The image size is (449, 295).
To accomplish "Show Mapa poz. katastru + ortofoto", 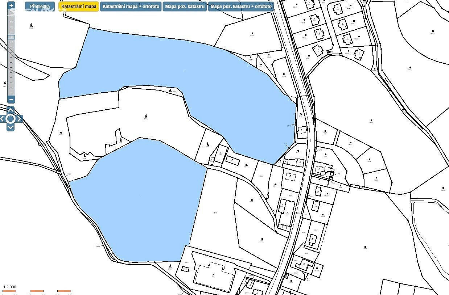I will coord(241,7).
